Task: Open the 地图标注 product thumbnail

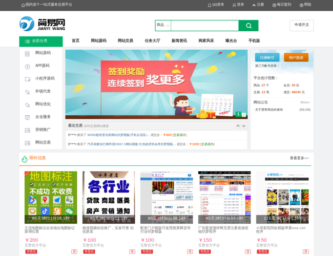Action: pyautogui.click(x=51, y=198)
